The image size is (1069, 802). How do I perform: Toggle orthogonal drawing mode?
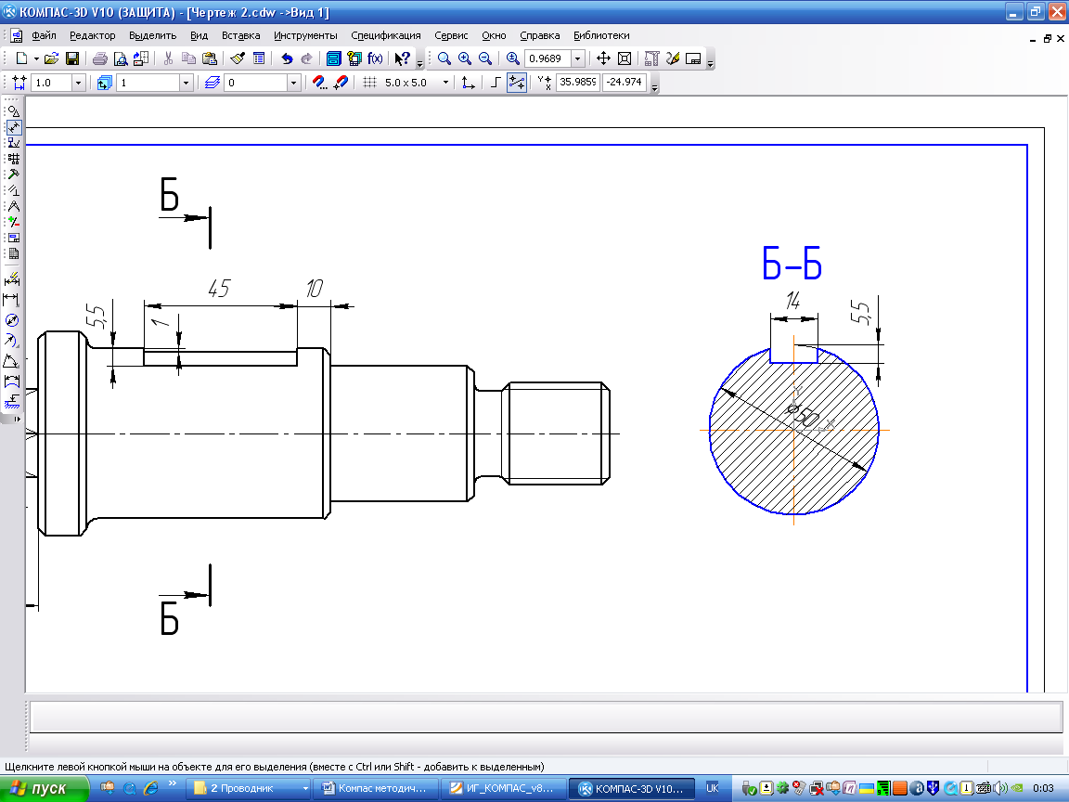pyautogui.click(x=496, y=83)
